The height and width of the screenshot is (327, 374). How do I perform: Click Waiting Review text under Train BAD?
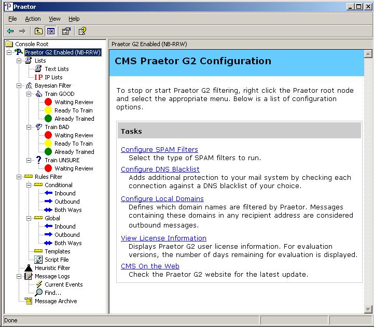coord(74,135)
